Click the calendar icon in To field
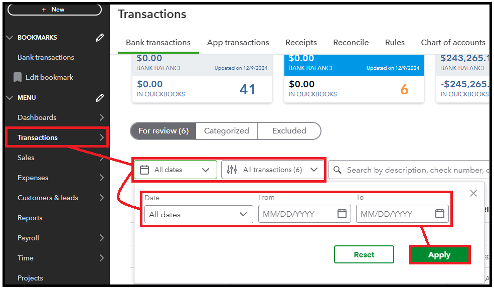 click(x=440, y=214)
